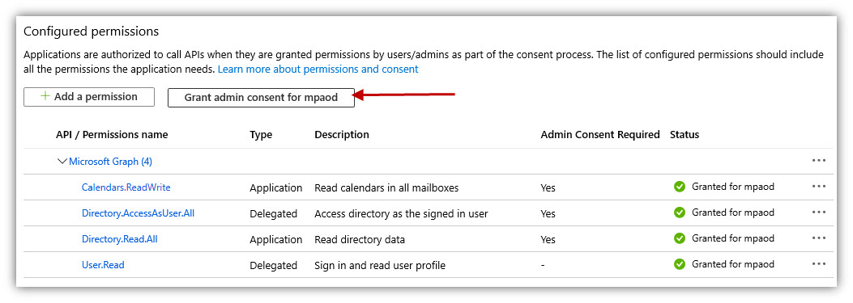This screenshot has width=853, height=303.
Task: Click Delegated type cell for Directory.AccessAsUser.All
Action: coord(274,214)
